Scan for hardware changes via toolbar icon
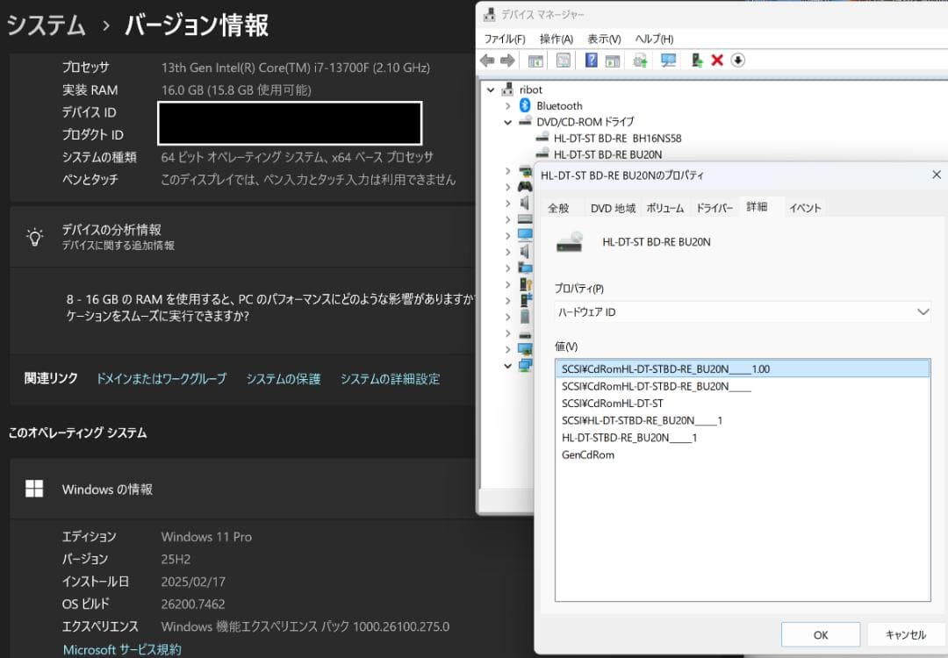The height and width of the screenshot is (658, 948). tap(669, 60)
